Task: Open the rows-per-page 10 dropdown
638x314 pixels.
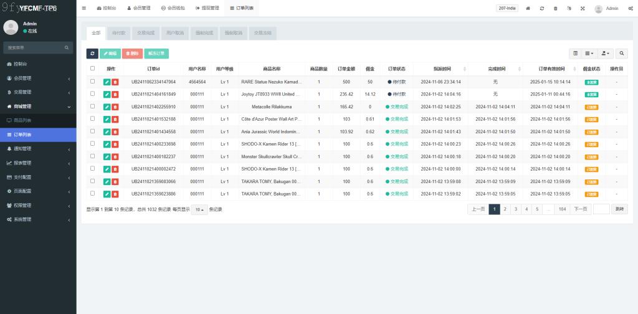Action: [199, 209]
